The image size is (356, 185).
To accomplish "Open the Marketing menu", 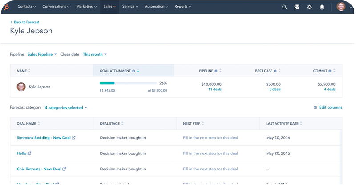I will pyautogui.click(x=86, y=7).
